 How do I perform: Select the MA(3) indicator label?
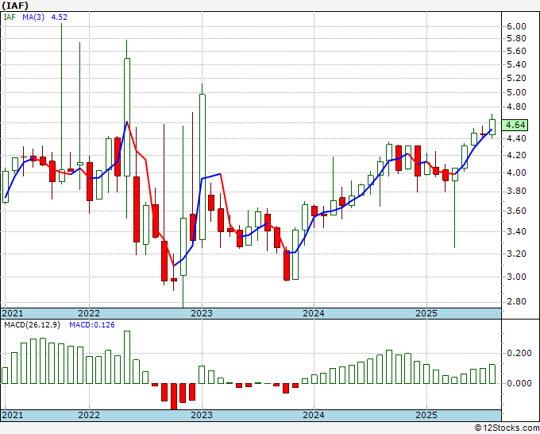[x=33, y=17]
